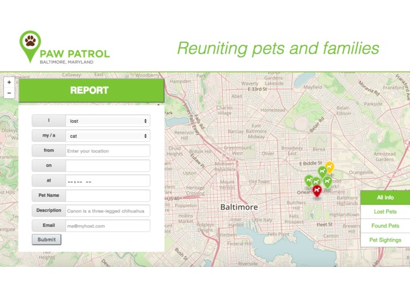
Task: Click 'Little Italy' map label
Action: point(263,220)
